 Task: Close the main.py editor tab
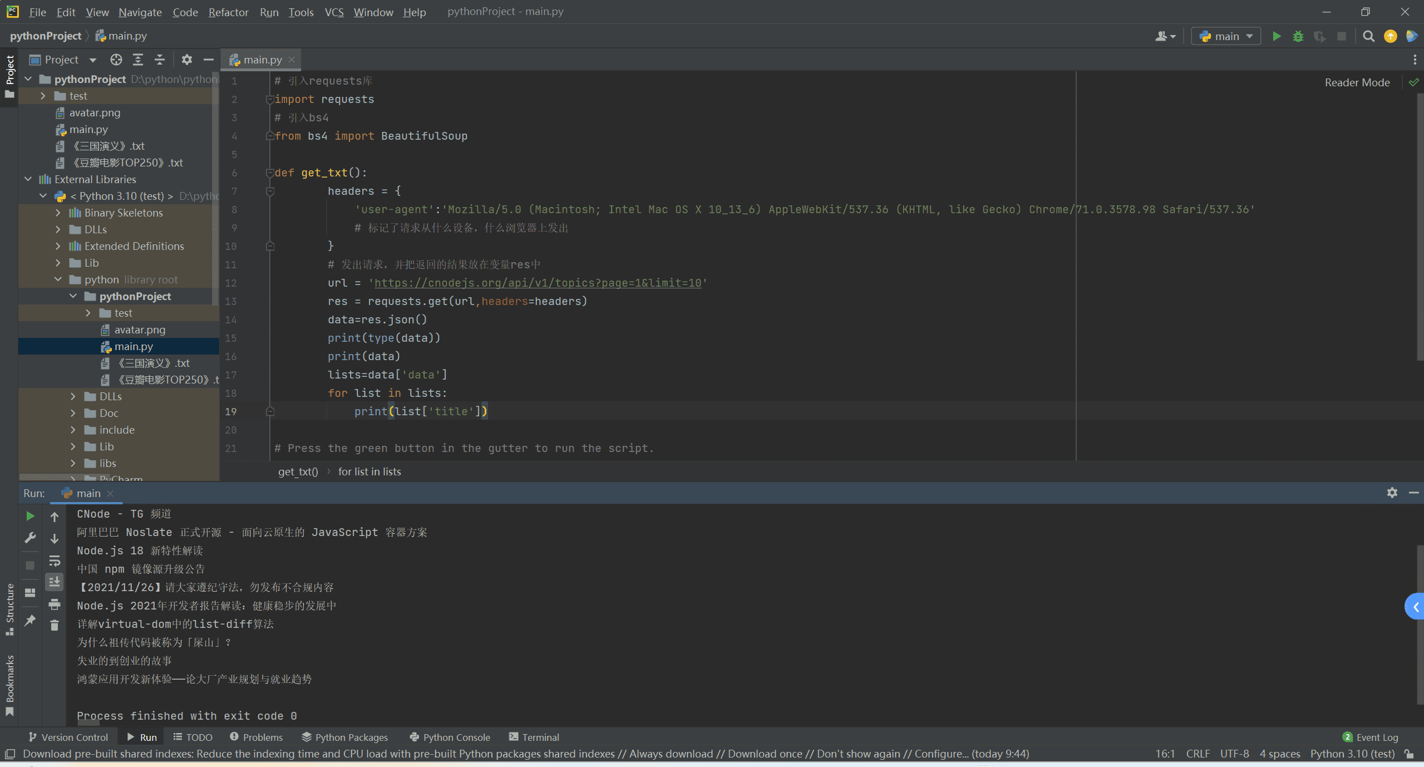coord(292,59)
